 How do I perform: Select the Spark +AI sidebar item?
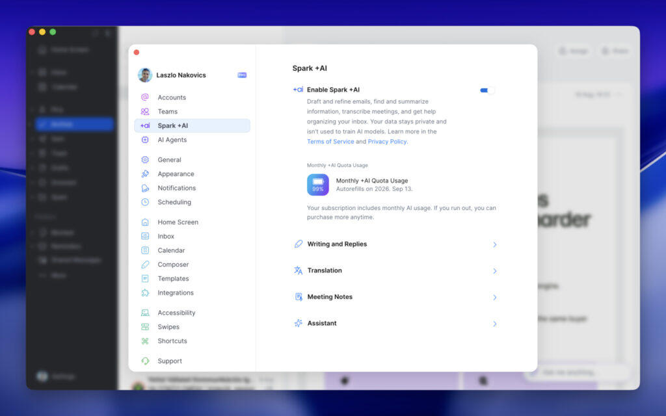(x=192, y=125)
